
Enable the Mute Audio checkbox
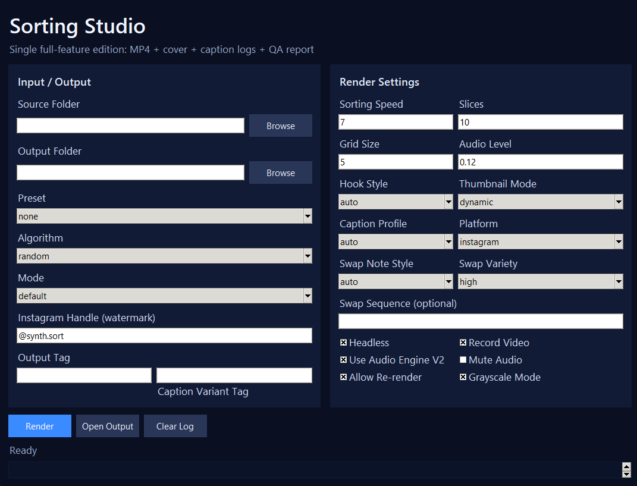click(x=463, y=360)
